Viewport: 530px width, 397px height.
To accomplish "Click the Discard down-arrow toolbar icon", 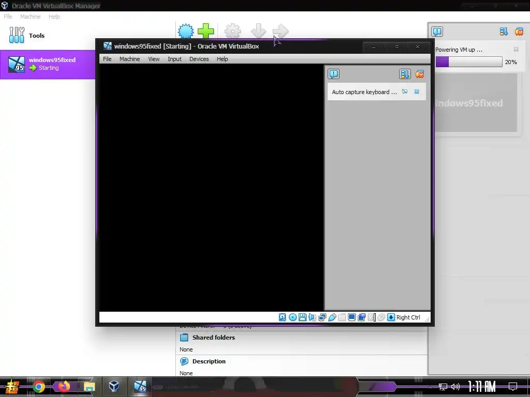I will [258, 31].
